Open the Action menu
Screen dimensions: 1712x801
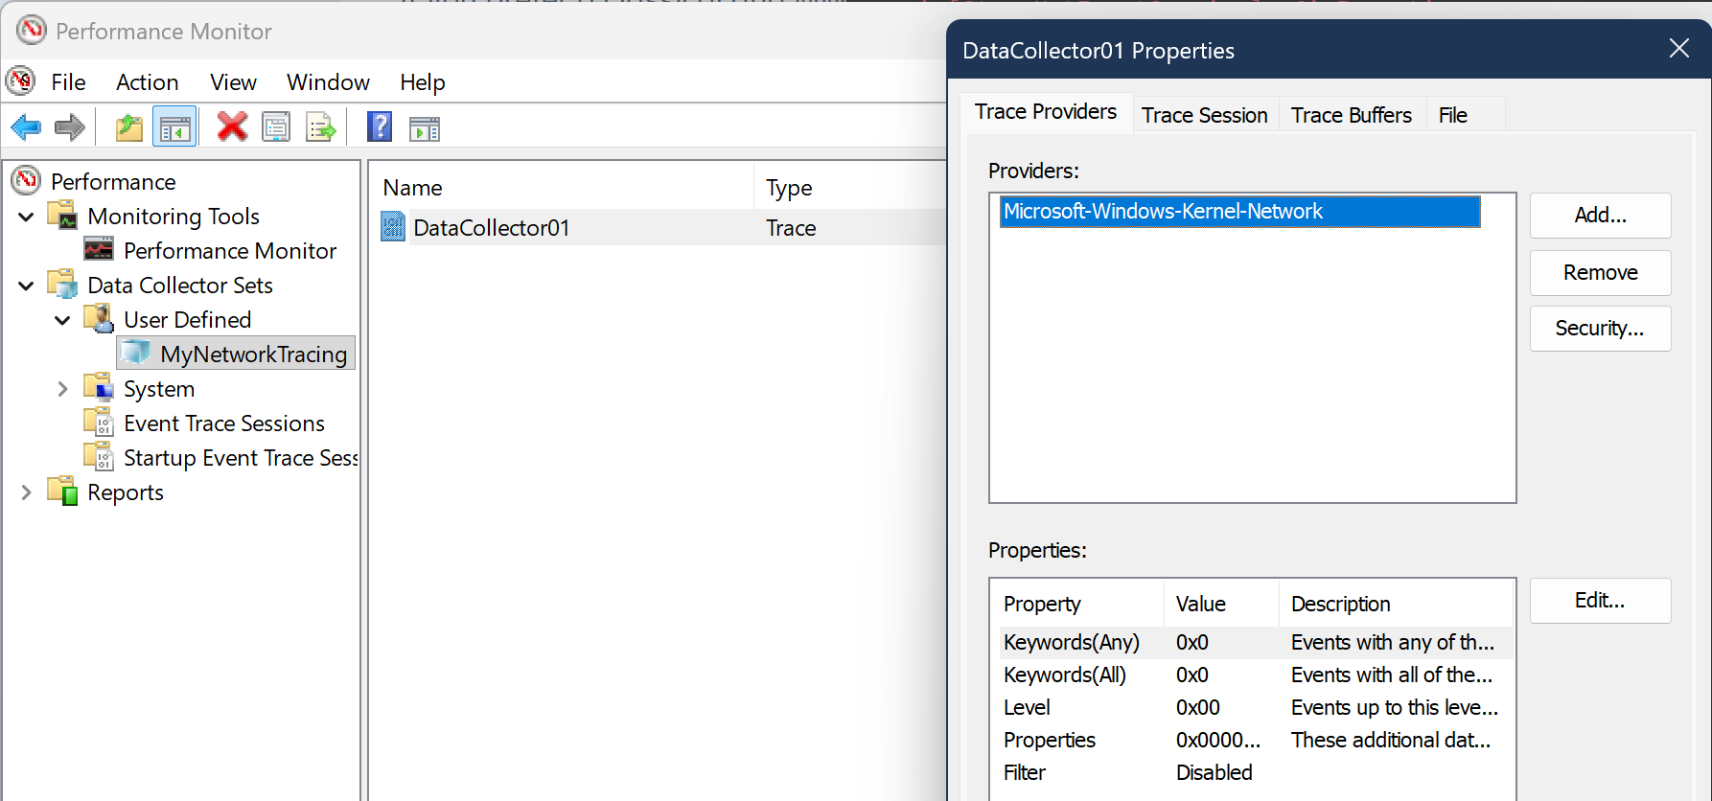click(x=147, y=82)
